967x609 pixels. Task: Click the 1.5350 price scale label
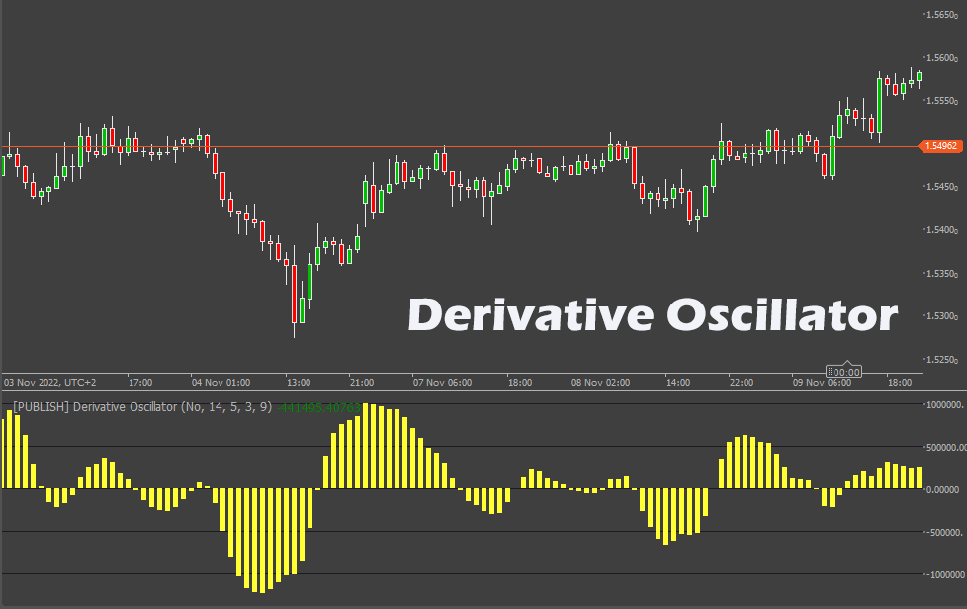942,273
